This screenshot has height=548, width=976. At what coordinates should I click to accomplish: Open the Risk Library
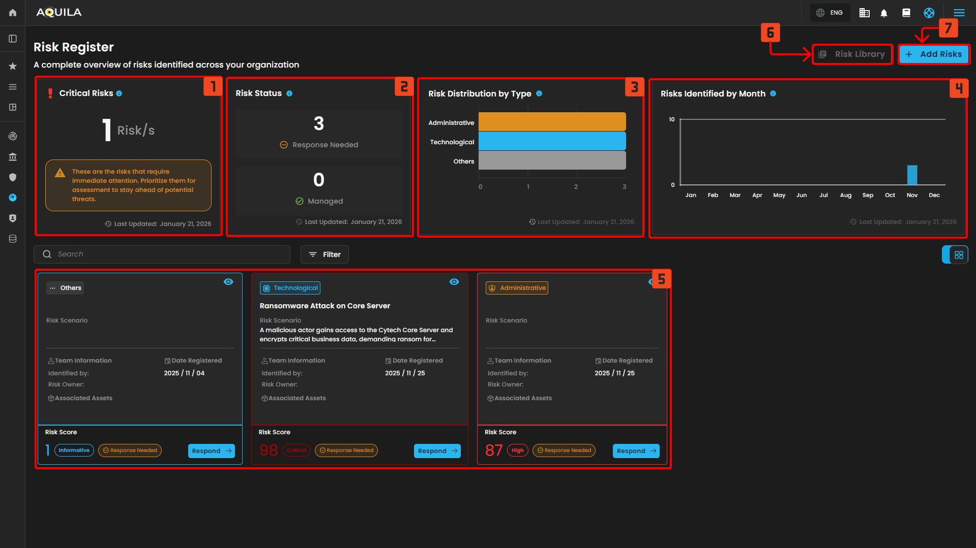pyautogui.click(x=852, y=54)
